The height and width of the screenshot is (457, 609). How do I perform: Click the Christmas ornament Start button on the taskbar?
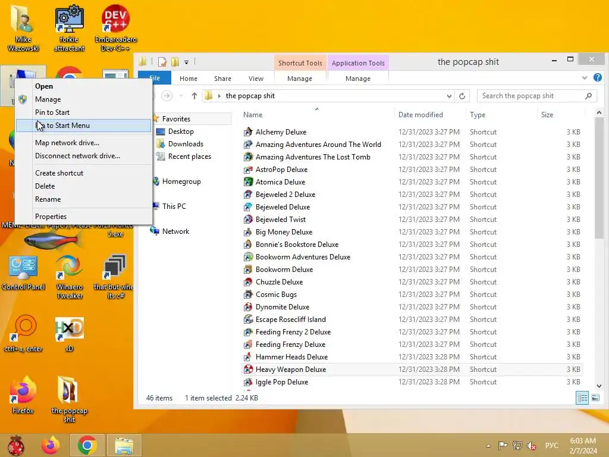(x=16, y=445)
